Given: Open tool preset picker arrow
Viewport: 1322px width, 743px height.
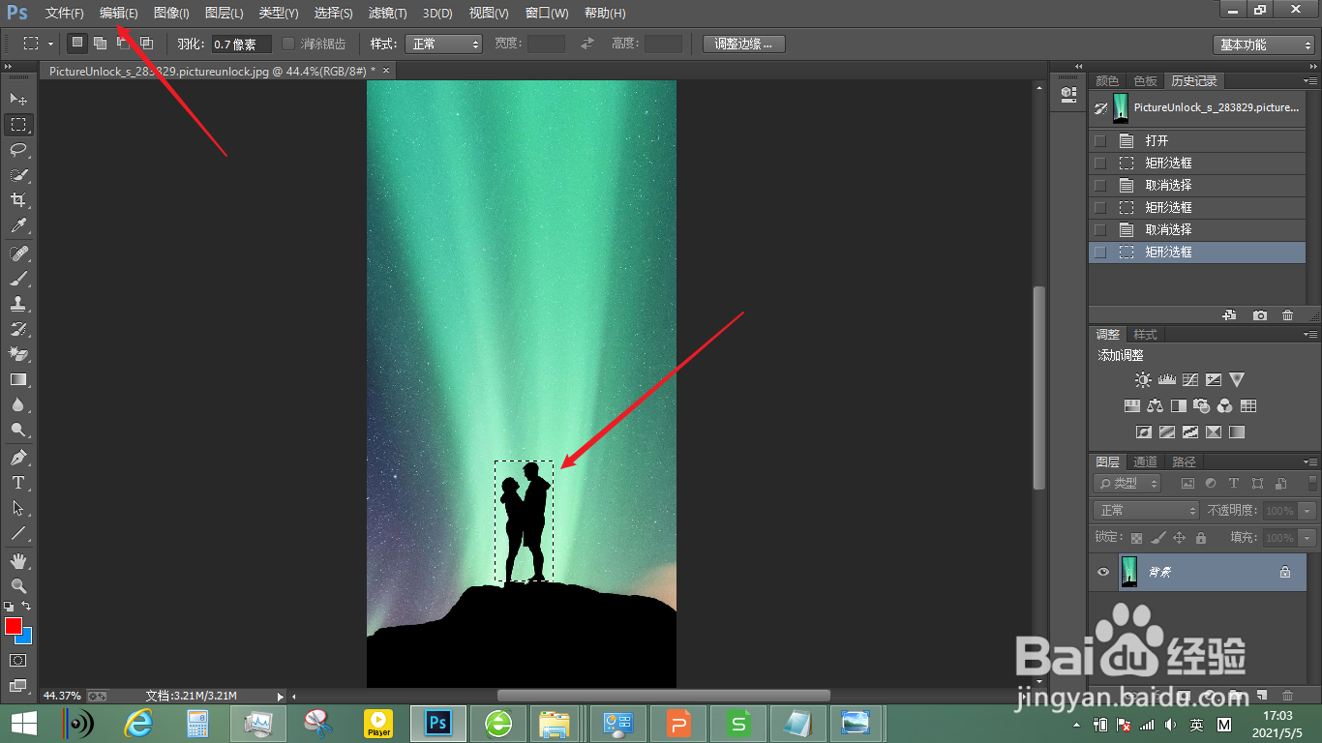Looking at the screenshot, I should (x=51, y=44).
